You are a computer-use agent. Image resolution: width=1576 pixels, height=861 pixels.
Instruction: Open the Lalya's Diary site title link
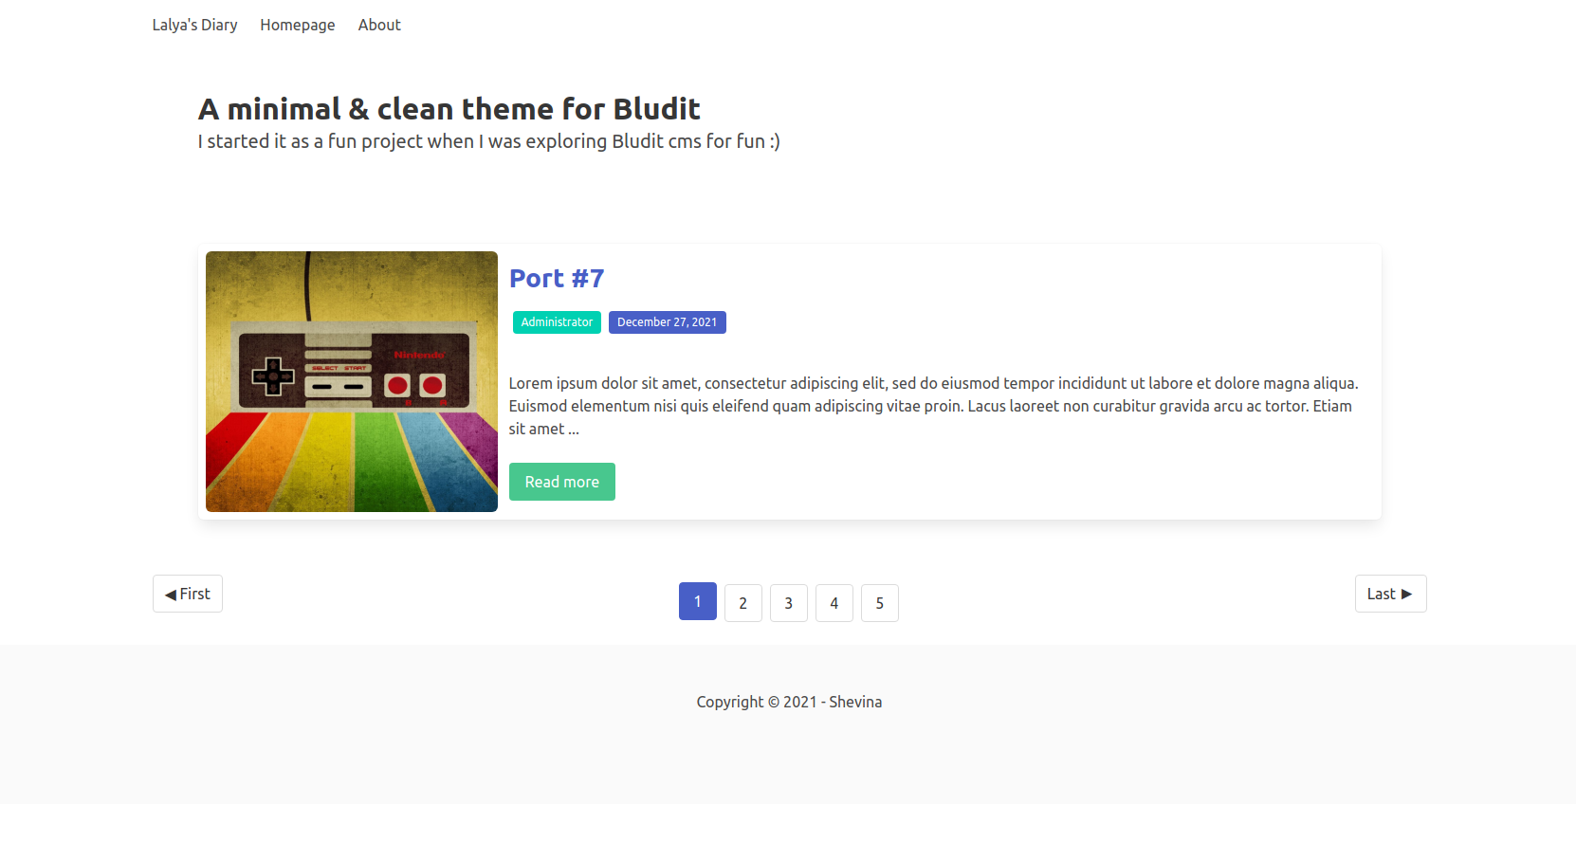194,25
